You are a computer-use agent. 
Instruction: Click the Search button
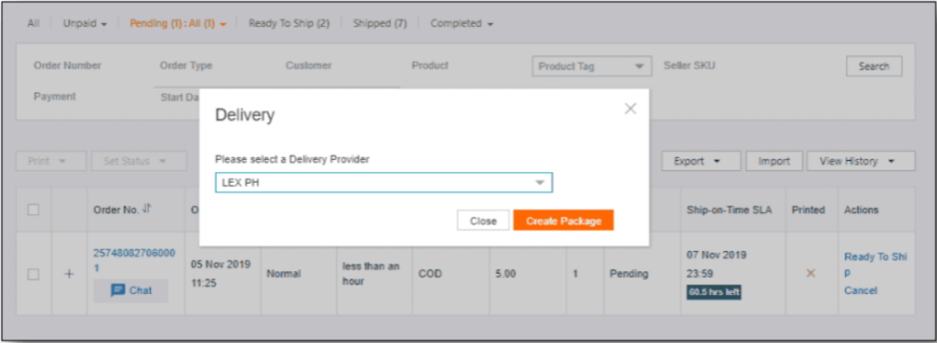point(874,67)
